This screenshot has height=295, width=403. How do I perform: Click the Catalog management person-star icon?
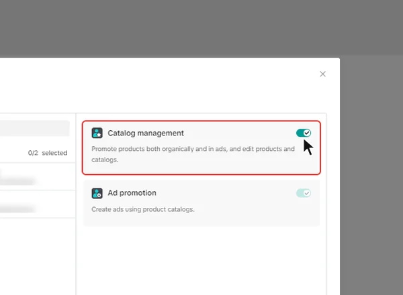pos(97,133)
